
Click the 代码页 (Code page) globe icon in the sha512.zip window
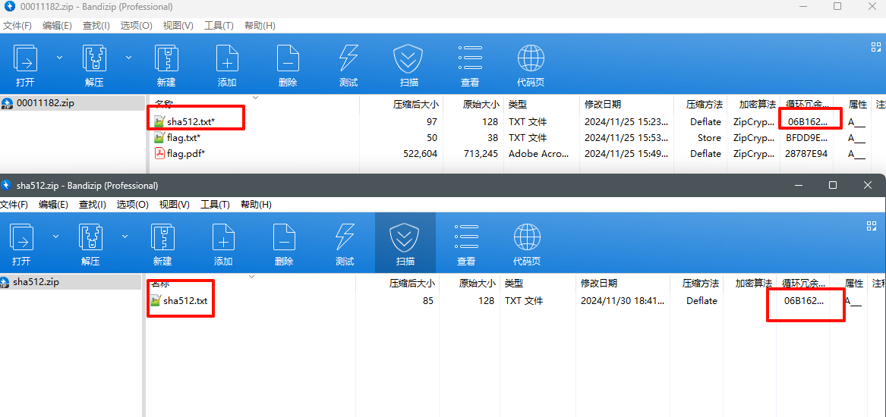527,238
